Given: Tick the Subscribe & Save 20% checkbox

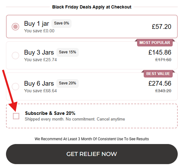Looking at the screenshot, I should 16,116.
